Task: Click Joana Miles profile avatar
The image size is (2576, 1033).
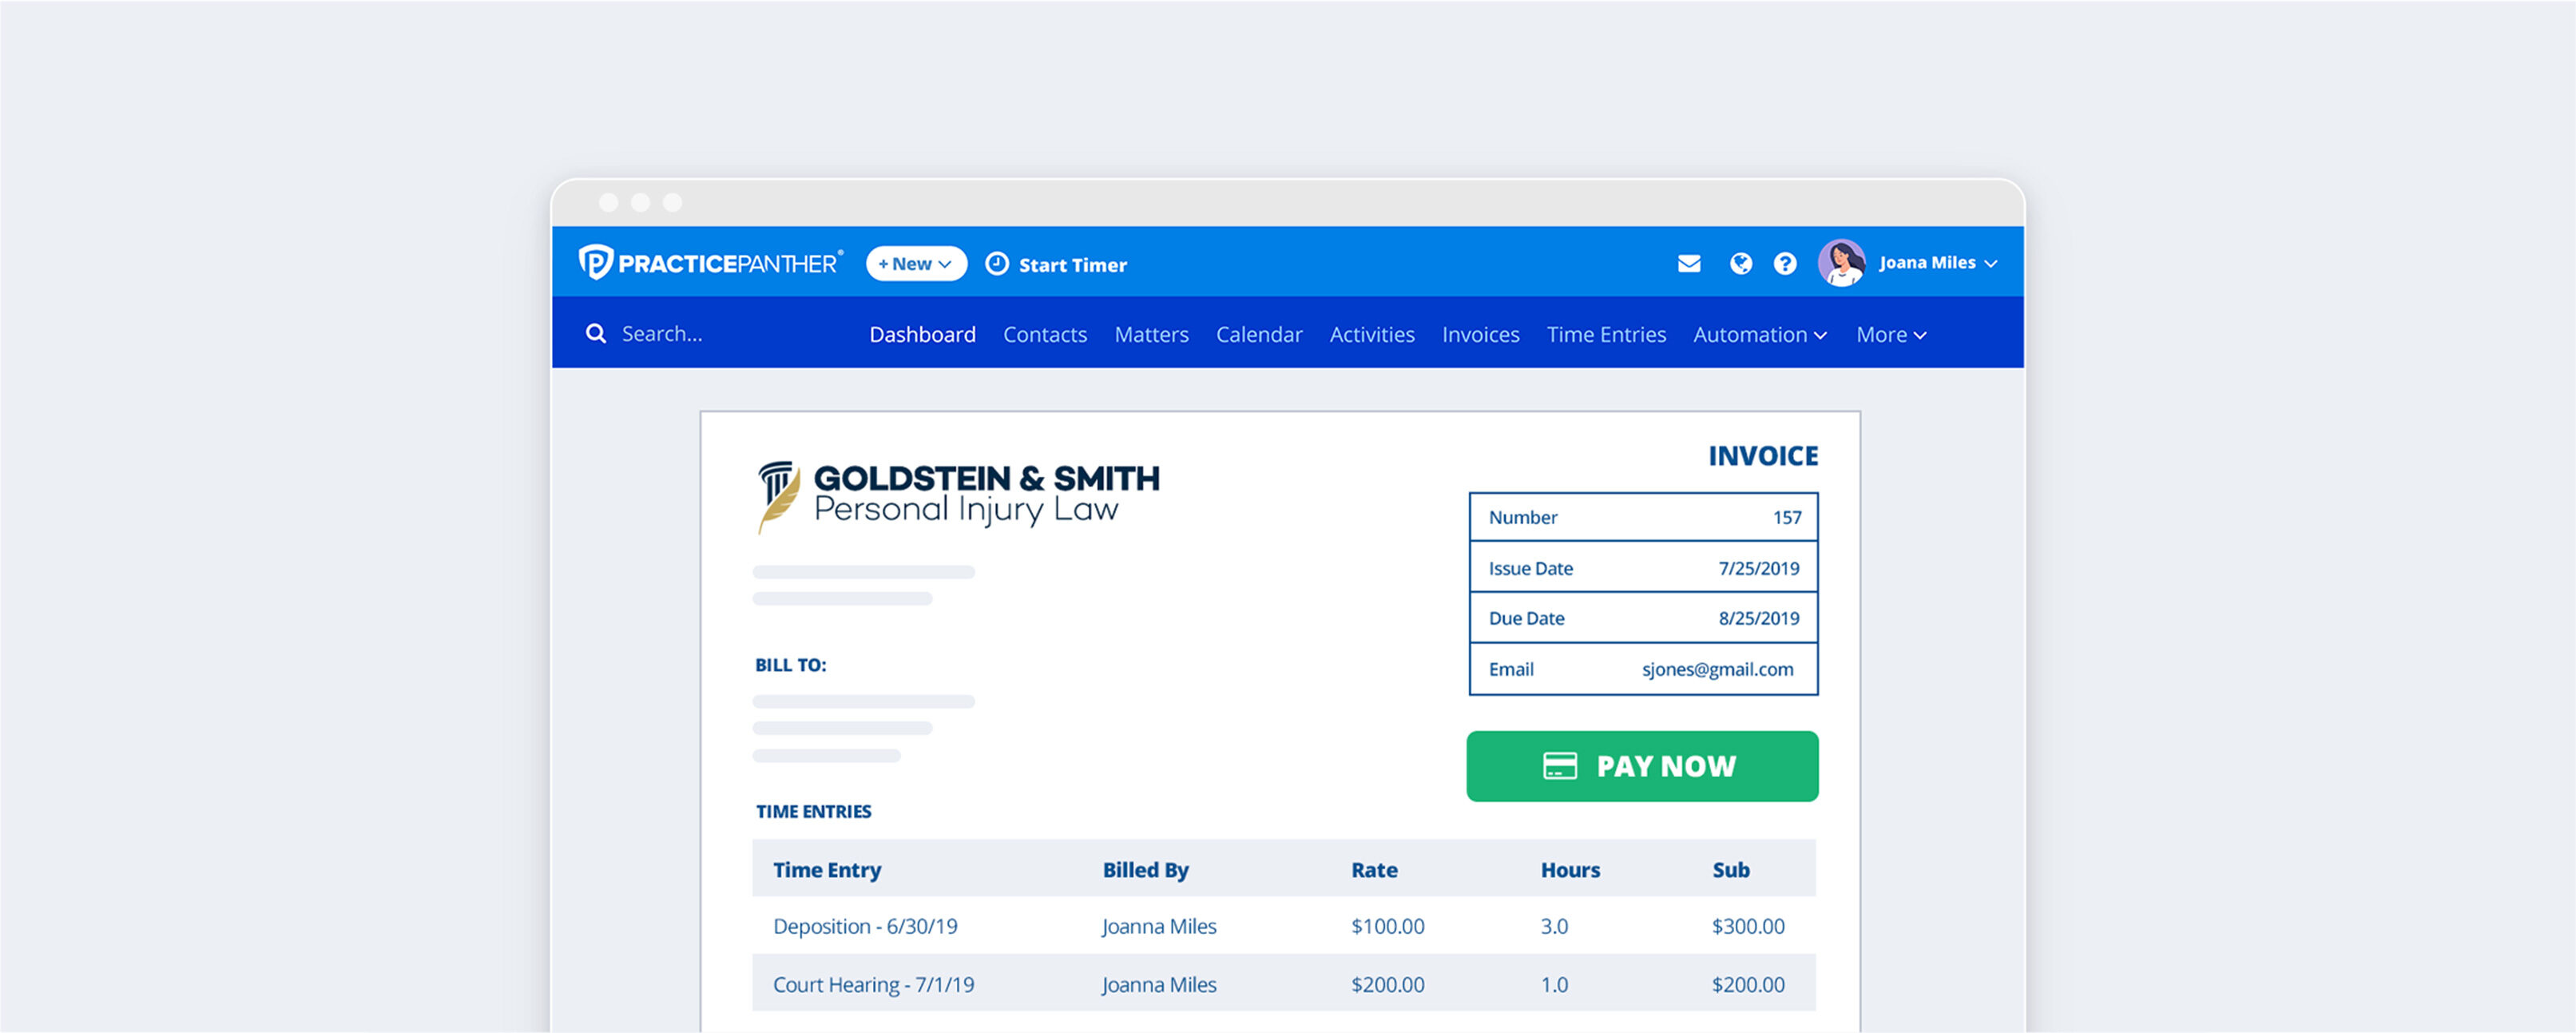Action: [x=1842, y=263]
